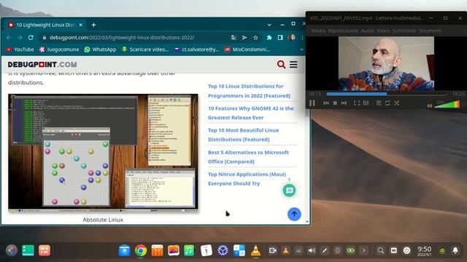
Task: Open calendar app in dock
Action: click(206, 250)
